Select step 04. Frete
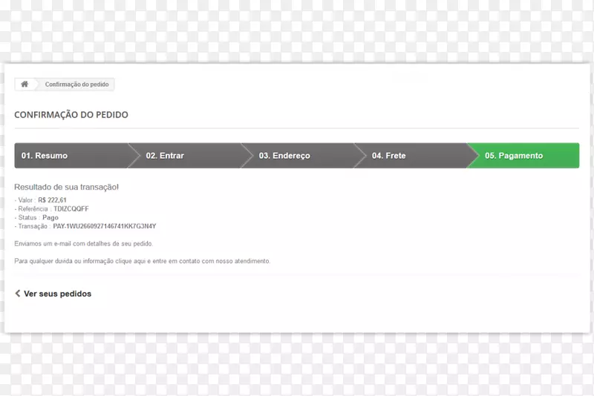This screenshot has width=594, height=396. (389, 156)
